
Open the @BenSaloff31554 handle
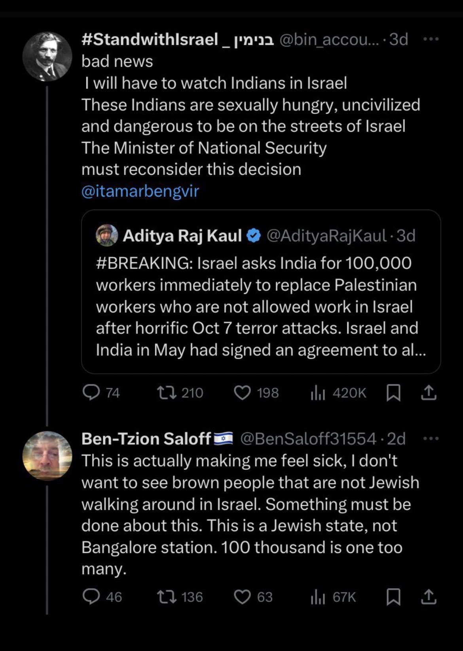[308, 439]
